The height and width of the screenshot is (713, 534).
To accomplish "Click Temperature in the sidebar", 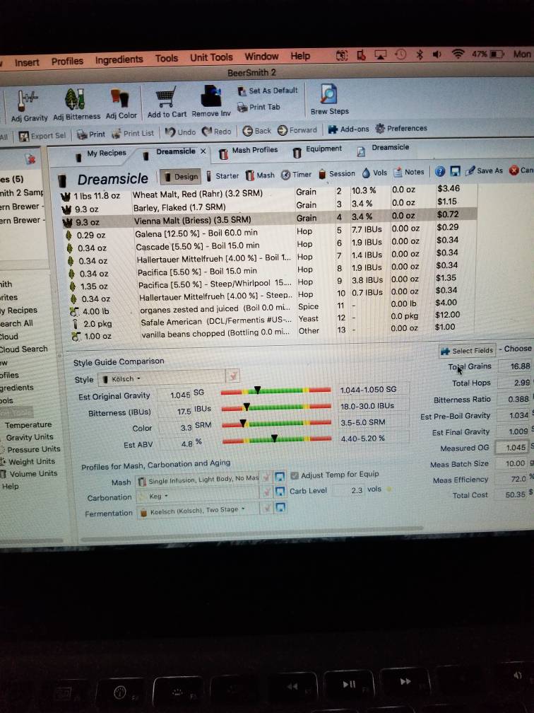I will [x=28, y=424].
